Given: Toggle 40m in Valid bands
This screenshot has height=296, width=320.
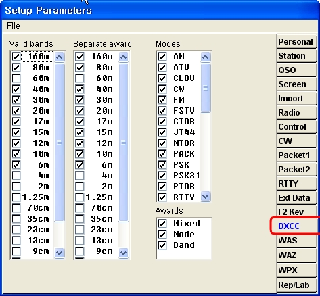Looking at the screenshot, I should click(16, 89).
